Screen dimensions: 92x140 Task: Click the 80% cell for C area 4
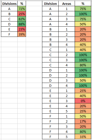point(83,65)
